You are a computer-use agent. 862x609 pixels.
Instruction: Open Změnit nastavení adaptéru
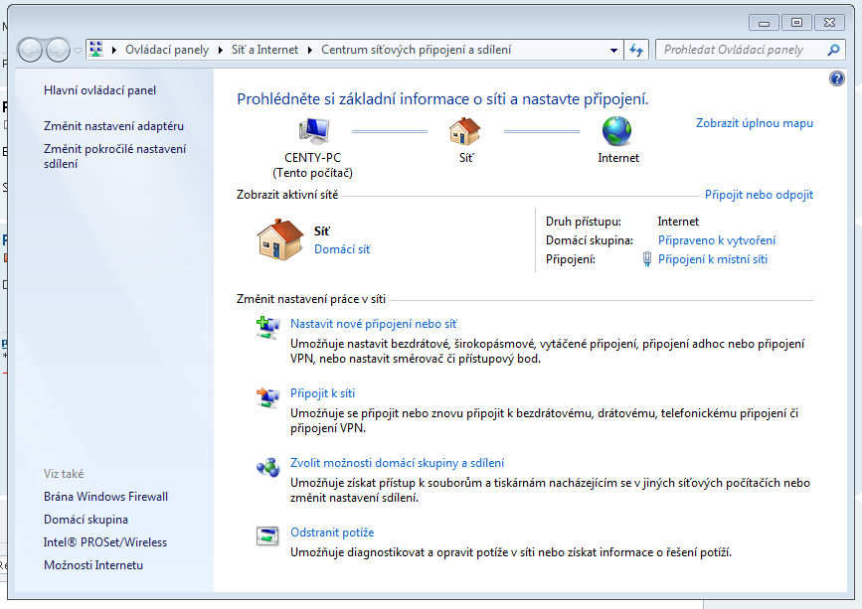click(113, 126)
